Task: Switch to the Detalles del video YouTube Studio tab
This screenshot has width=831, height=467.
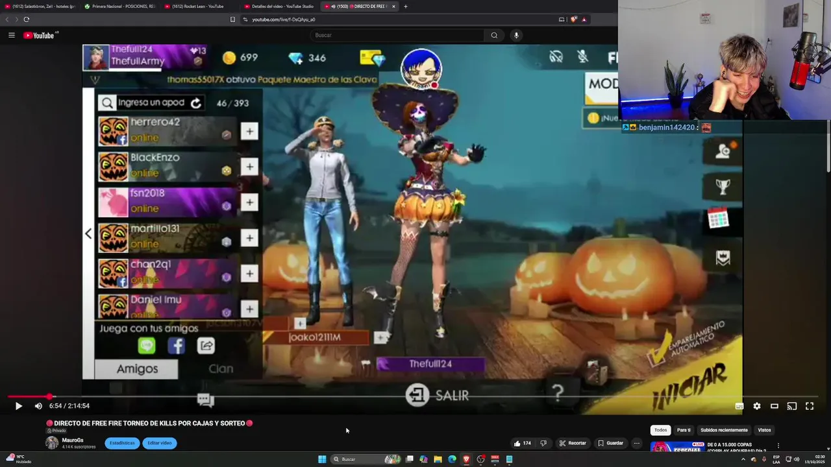Action: (279, 6)
